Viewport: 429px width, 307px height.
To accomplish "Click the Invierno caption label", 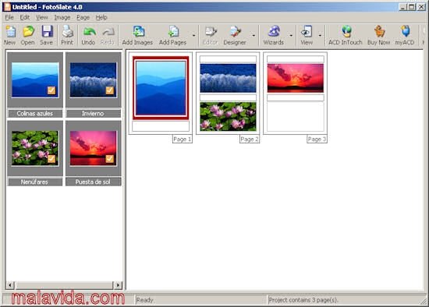I will point(94,114).
